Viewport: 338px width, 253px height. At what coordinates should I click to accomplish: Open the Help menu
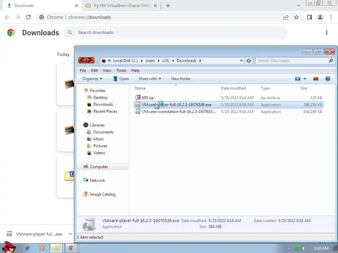[135, 70]
